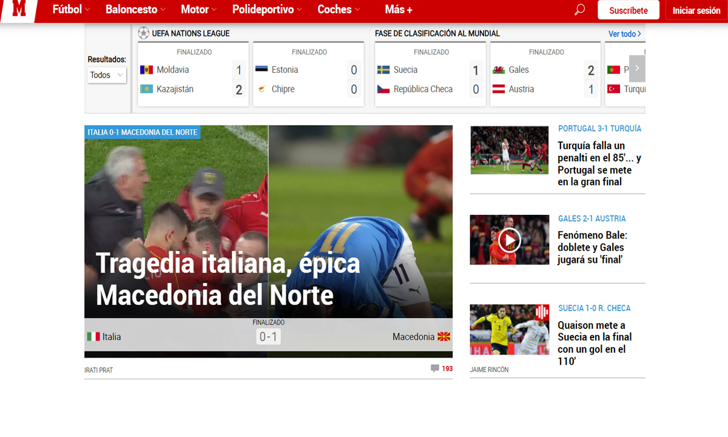Open the Más + menu

pyautogui.click(x=399, y=10)
